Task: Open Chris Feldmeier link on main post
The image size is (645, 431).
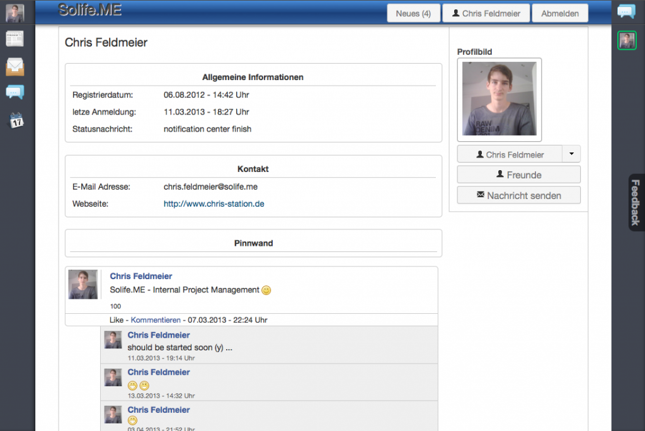Action: (x=140, y=276)
